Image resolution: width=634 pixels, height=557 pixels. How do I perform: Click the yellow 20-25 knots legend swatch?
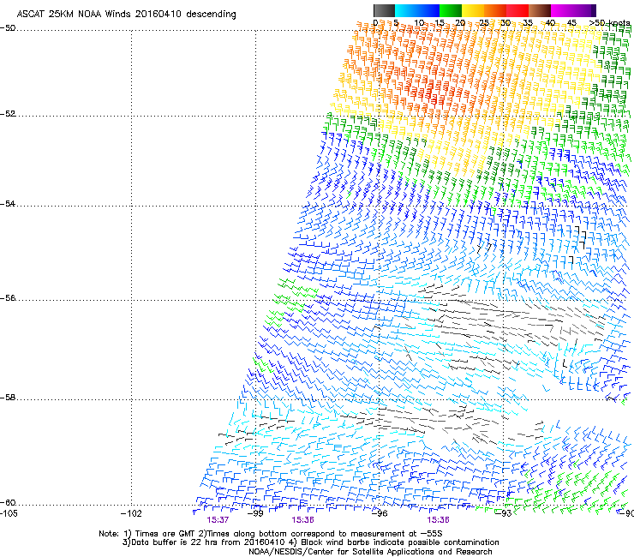(x=473, y=10)
